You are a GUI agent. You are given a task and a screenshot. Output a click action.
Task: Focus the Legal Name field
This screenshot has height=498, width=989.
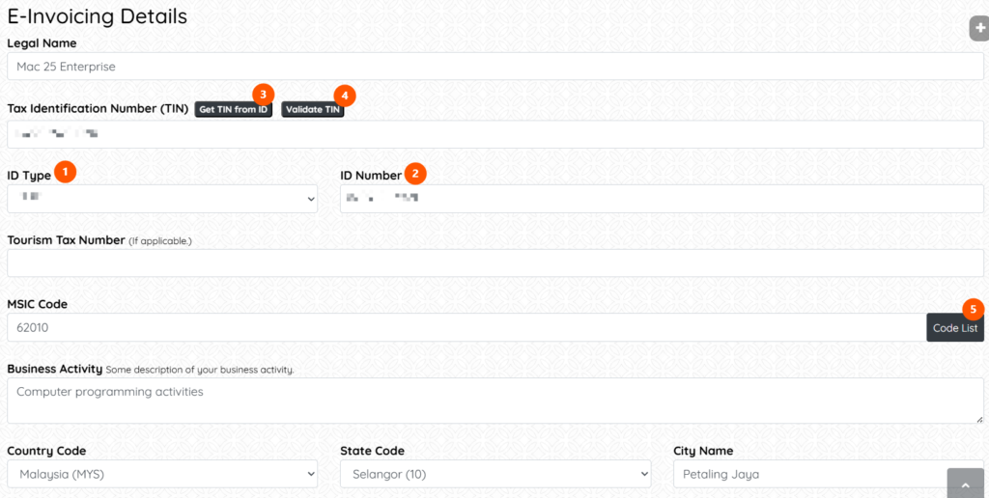click(495, 67)
